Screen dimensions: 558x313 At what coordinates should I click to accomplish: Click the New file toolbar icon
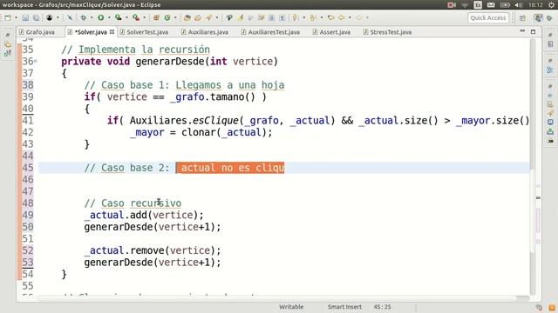pyautogui.click(x=8, y=17)
